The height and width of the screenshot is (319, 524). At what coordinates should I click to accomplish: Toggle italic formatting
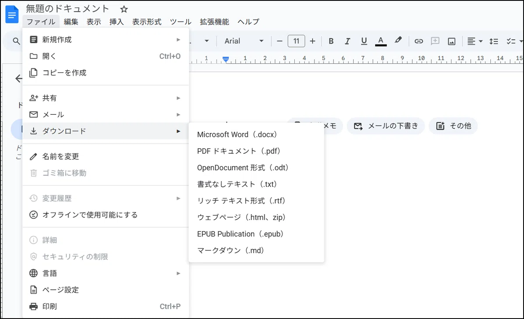(348, 41)
